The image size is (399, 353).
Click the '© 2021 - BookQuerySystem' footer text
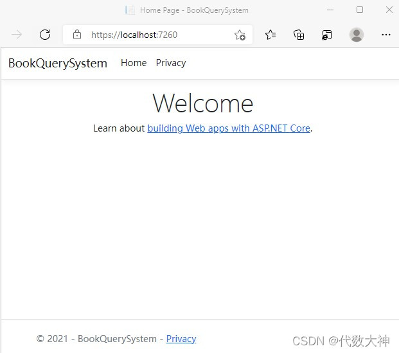[96, 339]
